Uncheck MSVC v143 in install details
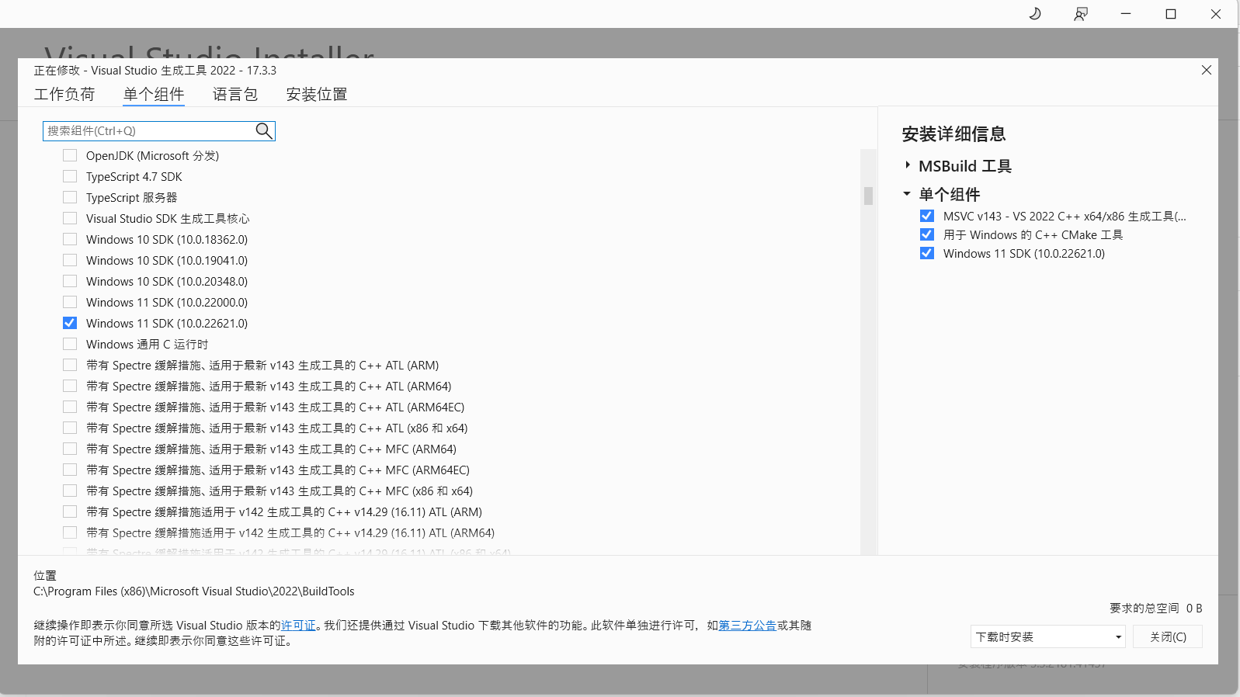Screen dimensions: 1240x697 (927, 216)
